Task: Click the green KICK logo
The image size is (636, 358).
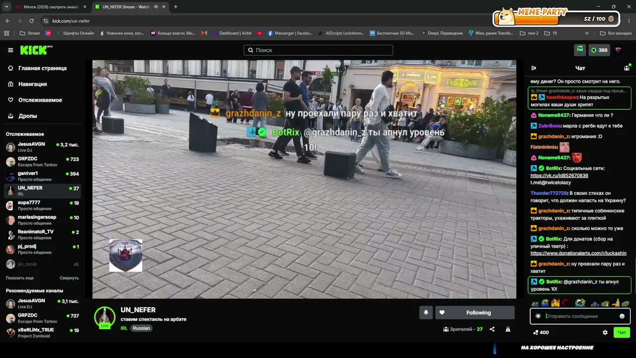Action: (x=36, y=50)
